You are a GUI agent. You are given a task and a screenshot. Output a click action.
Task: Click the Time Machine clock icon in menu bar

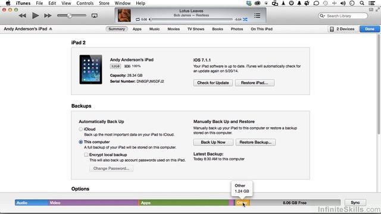pyautogui.click(x=326, y=3)
